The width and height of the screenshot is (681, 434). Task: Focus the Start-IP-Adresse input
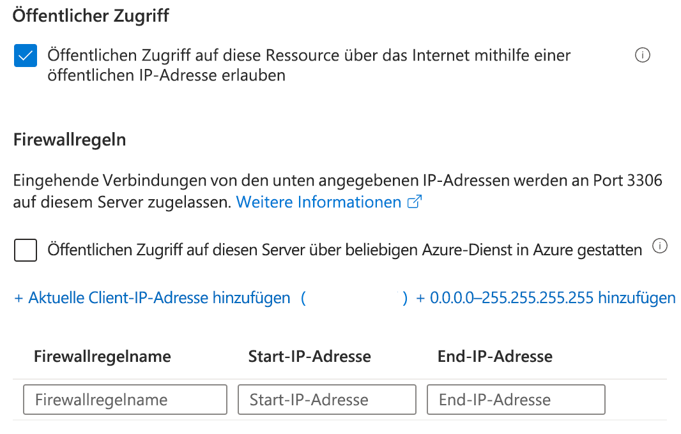coord(326,400)
